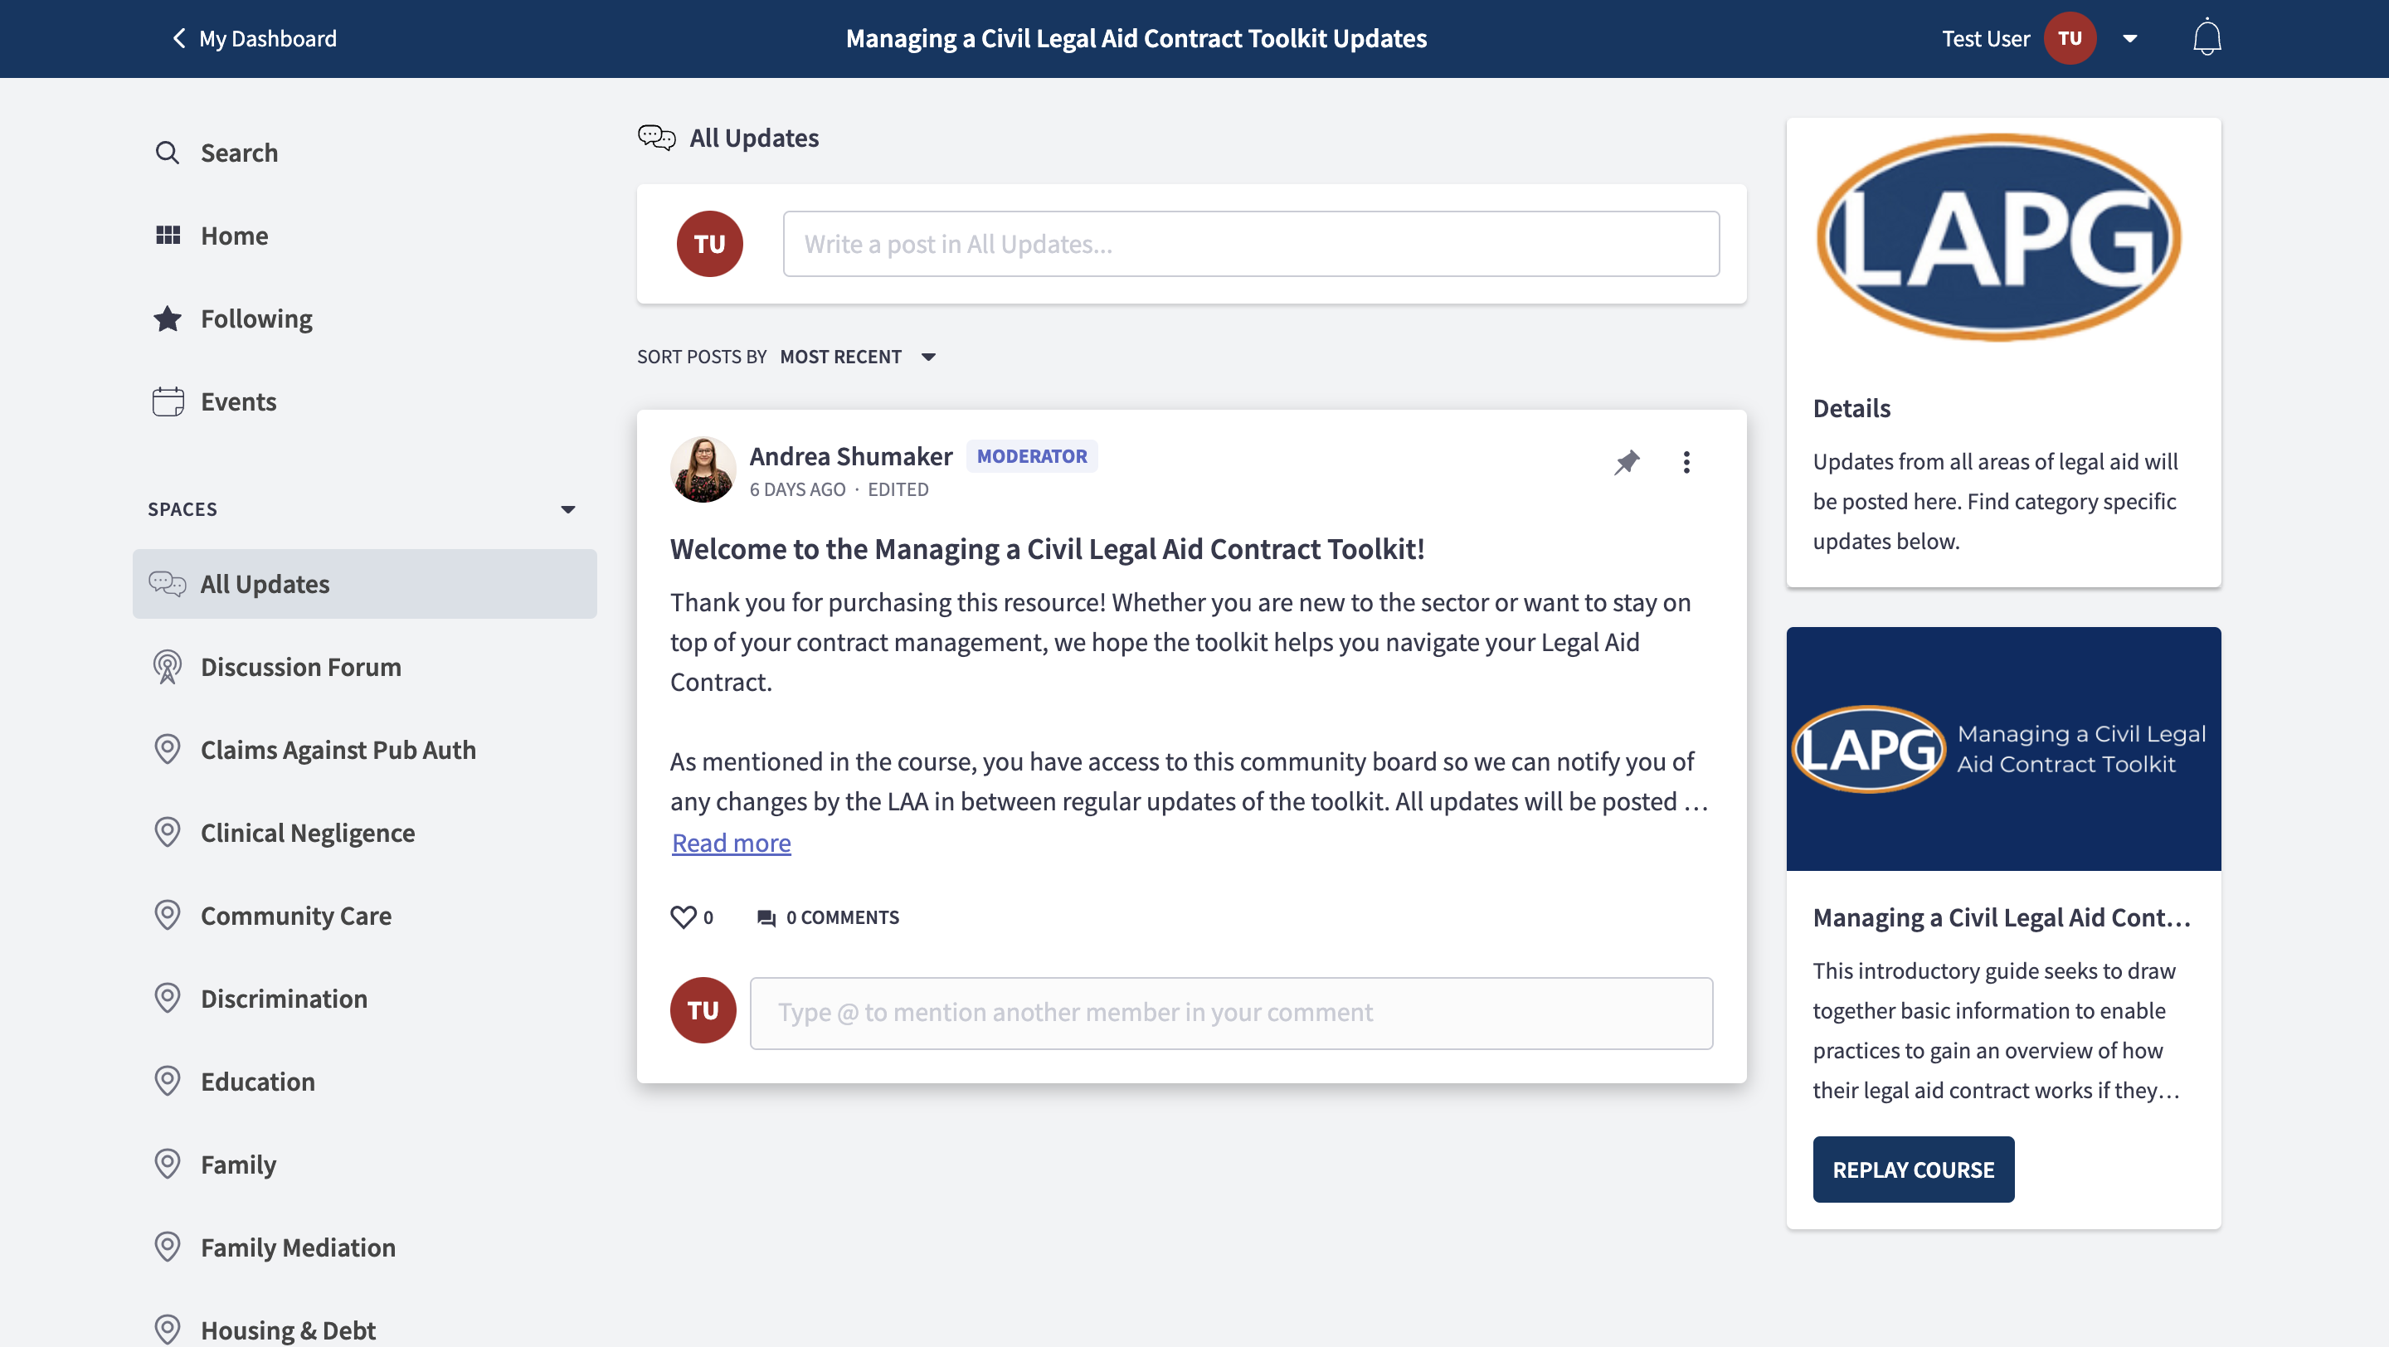Screen dimensions: 2389x1347
Task: Click the course banner thumbnail image
Action: coord(2002,749)
